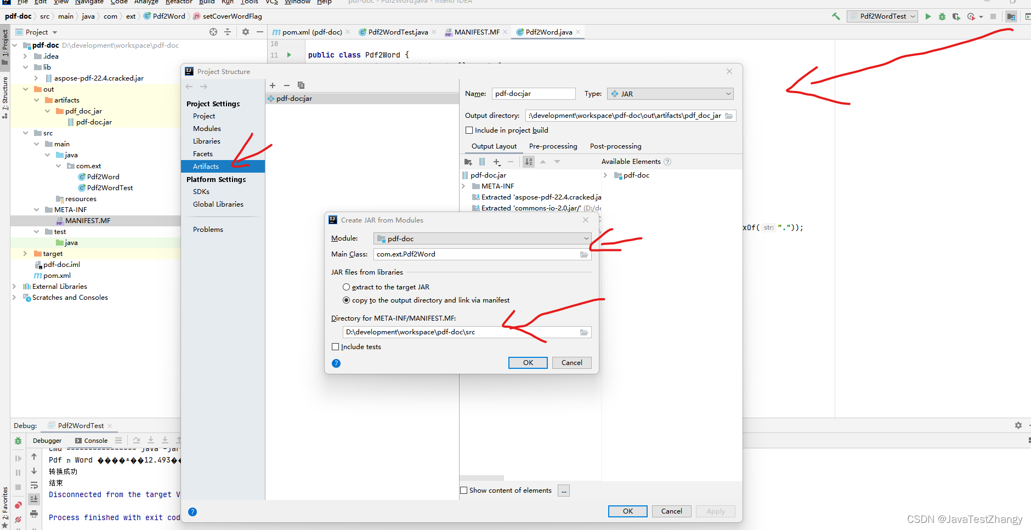Collapse the out folder

[x=25, y=89]
